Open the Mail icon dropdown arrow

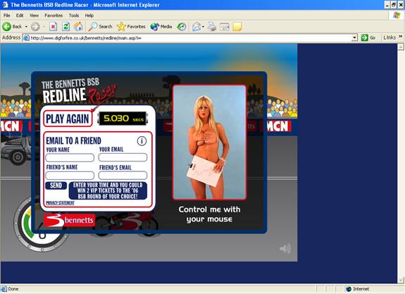click(203, 27)
